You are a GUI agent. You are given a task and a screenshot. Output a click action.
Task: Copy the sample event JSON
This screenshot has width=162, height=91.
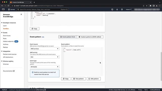point(34,29)
